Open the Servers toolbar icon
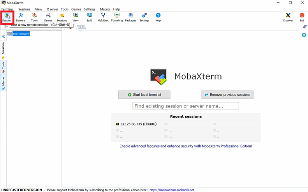Viewport: 308px width, 192px height. (21, 17)
